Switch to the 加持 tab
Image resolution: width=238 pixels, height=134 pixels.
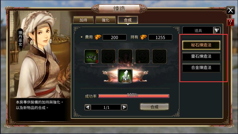[x=83, y=20]
